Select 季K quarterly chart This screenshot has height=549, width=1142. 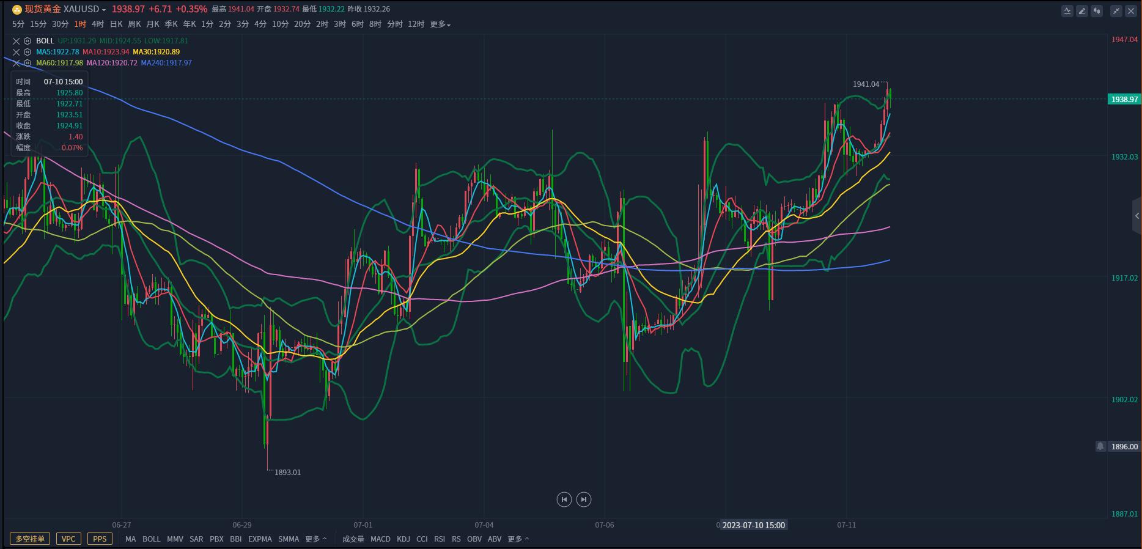coord(171,24)
